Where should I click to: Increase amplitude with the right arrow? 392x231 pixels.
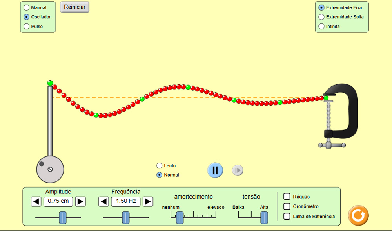point(80,201)
